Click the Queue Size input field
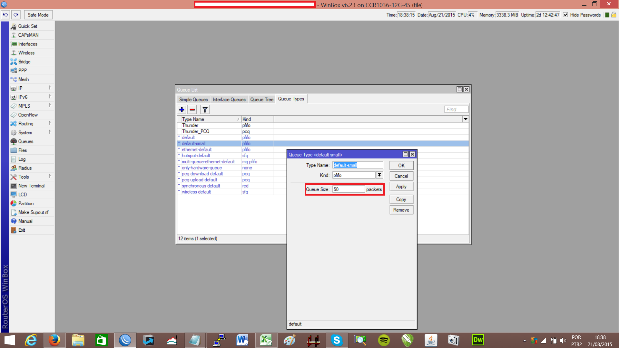Image resolution: width=619 pixels, height=348 pixels. click(x=348, y=189)
